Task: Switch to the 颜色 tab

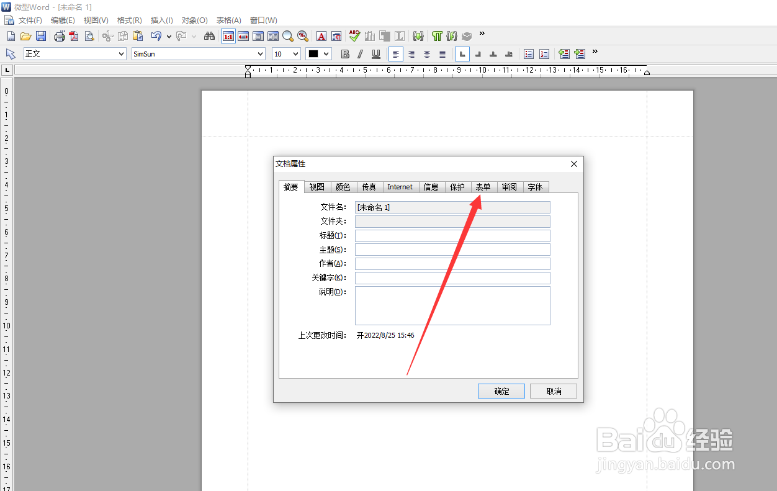Action: point(343,187)
